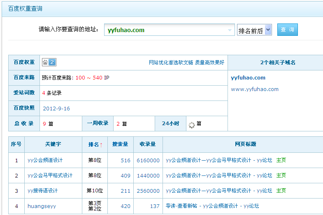Screen dimensions: 323x215
Task: Open keyword link yy接待语设计
Action: click(43, 191)
